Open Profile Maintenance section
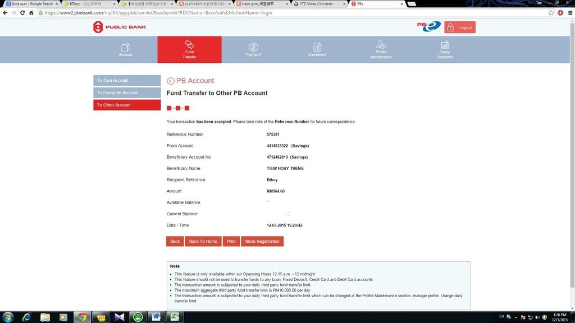Viewport: 575px width, 323px height. (381, 49)
